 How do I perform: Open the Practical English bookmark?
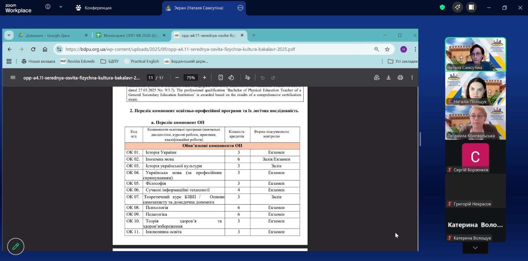tap(141, 61)
